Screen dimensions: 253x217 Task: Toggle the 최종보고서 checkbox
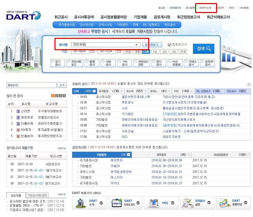[x=169, y=45]
